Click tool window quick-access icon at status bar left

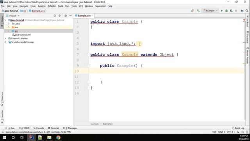(3, 132)
